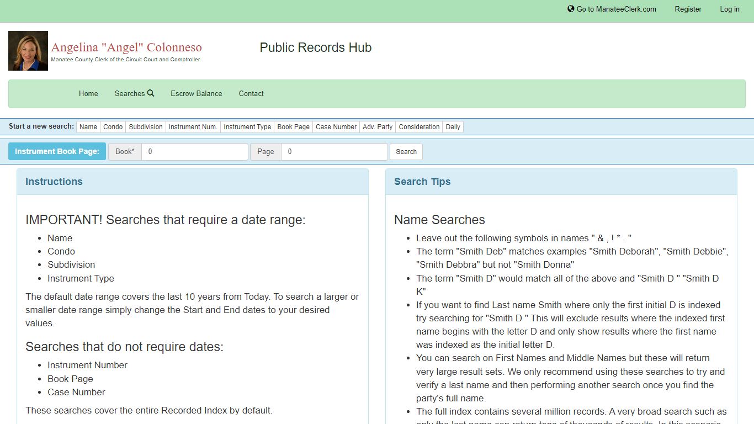Start a new Name search
The width and height of the screenshot is (754, 424).
tap(88, 126)
